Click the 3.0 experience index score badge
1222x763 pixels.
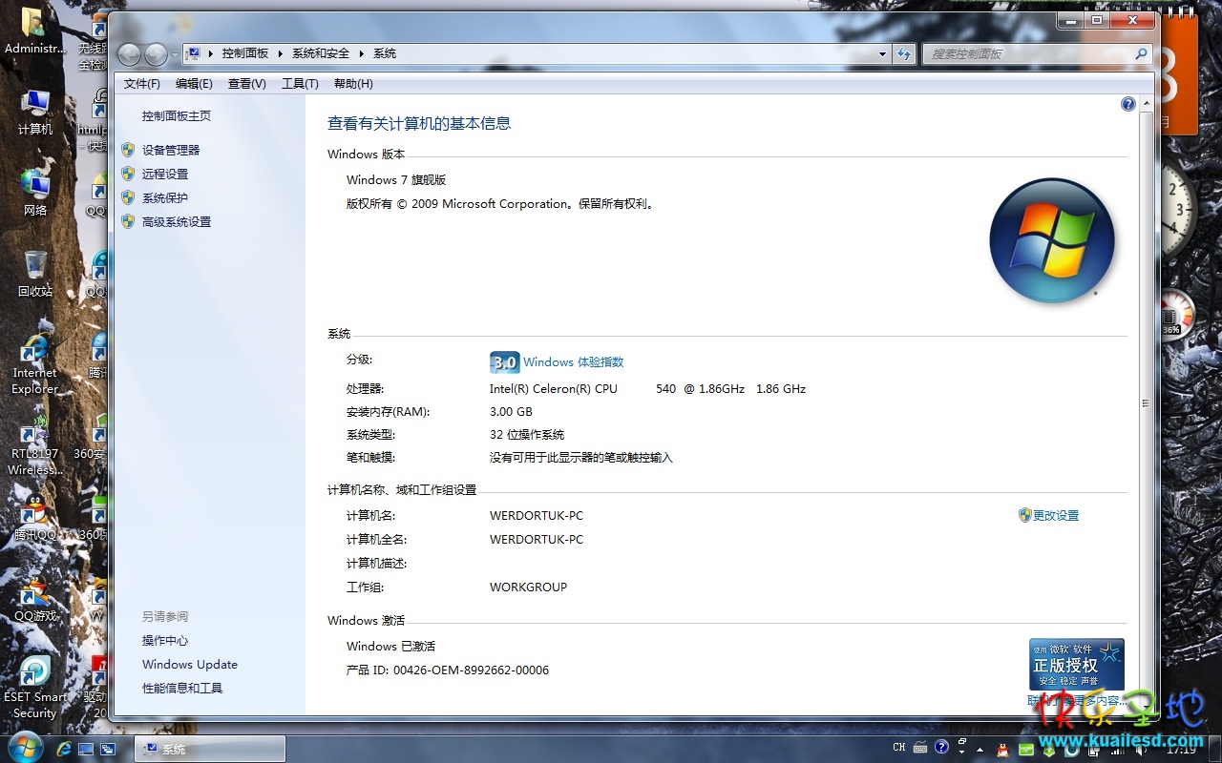pos(504,362)
